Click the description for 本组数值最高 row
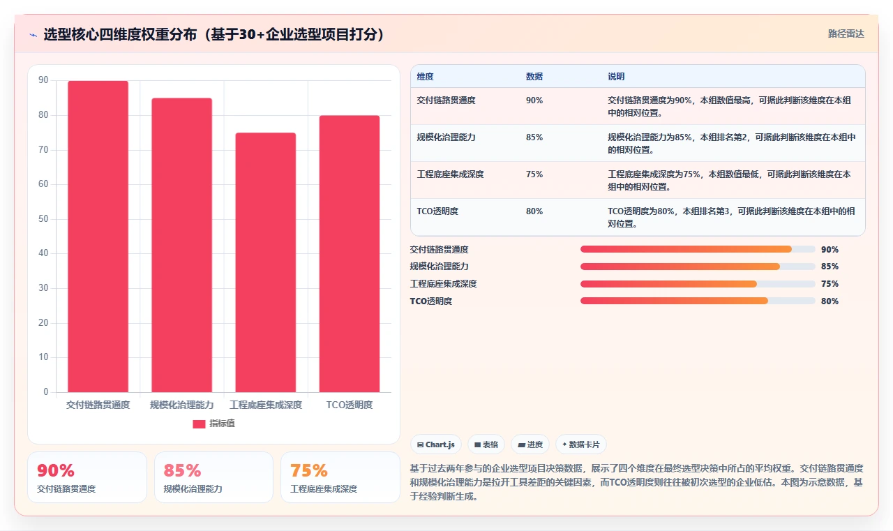Image resolution: width=893 pixels, height=531 pixels. coord(729,106)
